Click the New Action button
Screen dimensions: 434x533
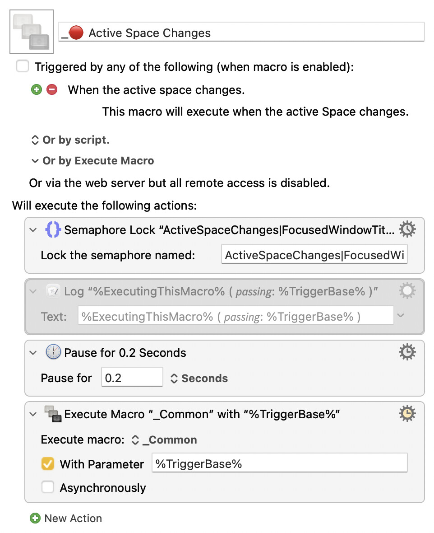pyautogui.click(x=73, y=518)
